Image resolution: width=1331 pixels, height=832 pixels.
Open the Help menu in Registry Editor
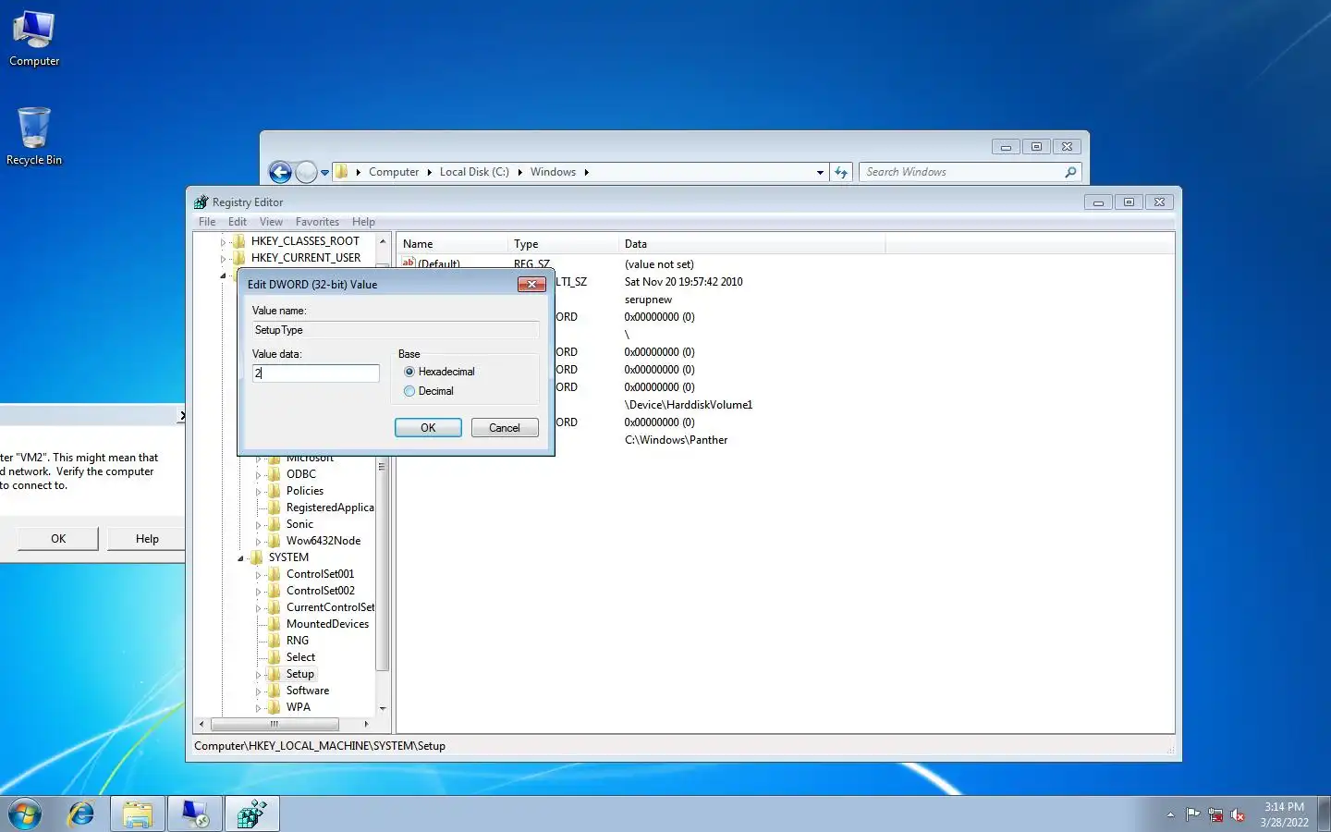(x=363, y=222)
